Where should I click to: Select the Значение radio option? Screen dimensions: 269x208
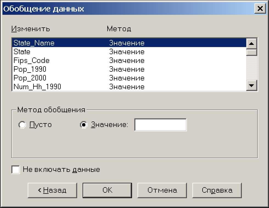(x=83, y=125)
